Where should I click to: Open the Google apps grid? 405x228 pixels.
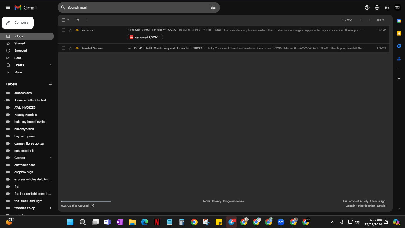[x=387, y=8]
